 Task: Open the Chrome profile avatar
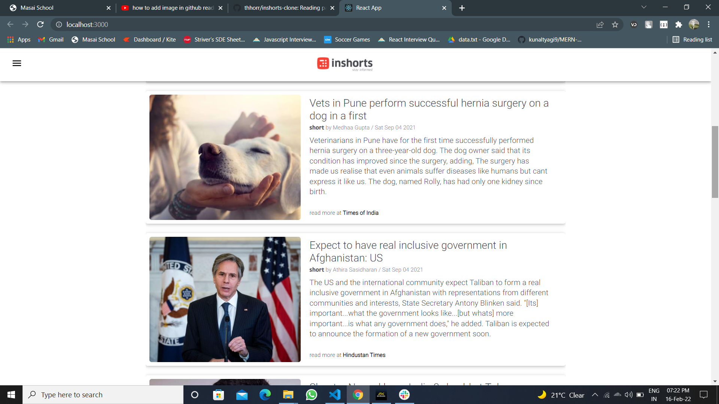tap(695, 24)
